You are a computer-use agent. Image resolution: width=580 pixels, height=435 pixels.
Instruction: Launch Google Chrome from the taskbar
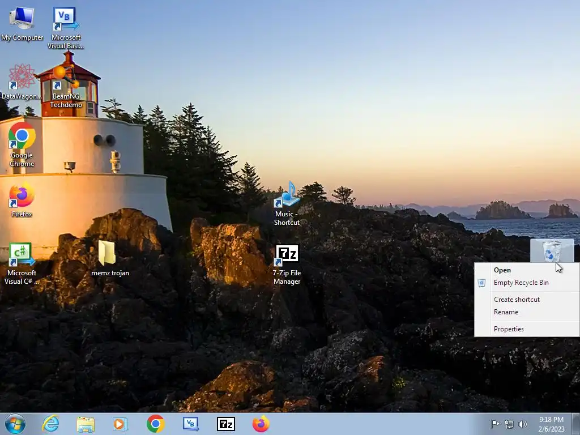pos(155,424)
